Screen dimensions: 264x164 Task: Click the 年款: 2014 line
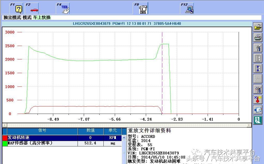tap(139, 140)
